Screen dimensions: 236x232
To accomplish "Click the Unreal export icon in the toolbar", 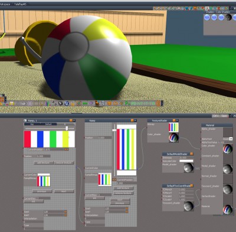I will point(67,103).
